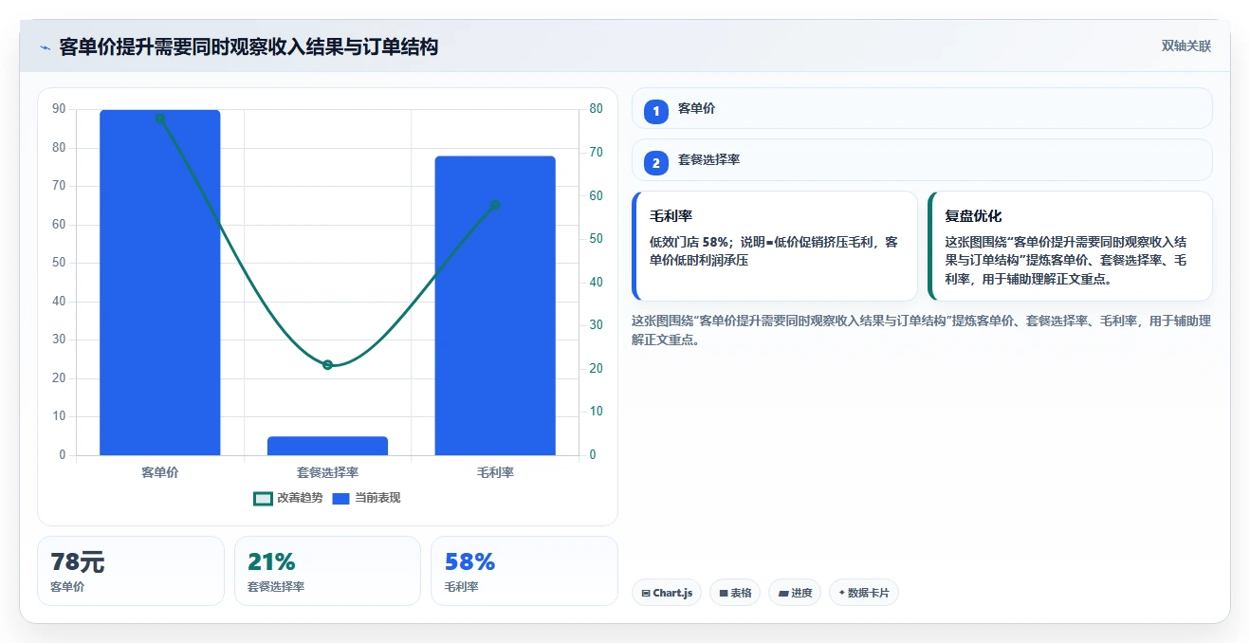
Task: Click the 58% 毛利率 metric card
Action: click(x=524, y=571)
